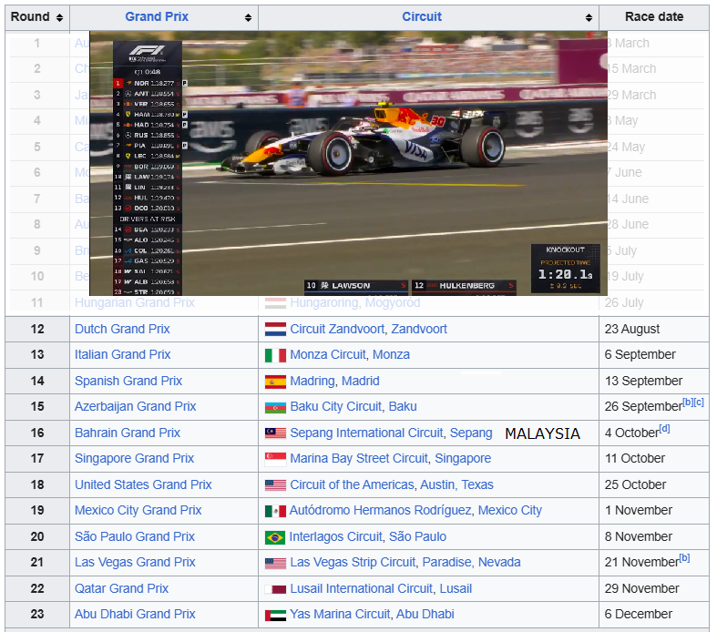
Task: Open Autódromo Hermanos Rodríguez link
Action: pos(381,511)
